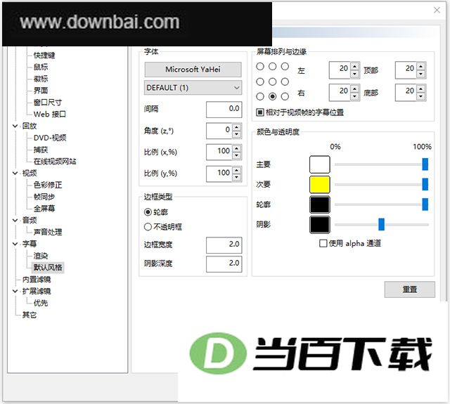Select the 默认风格 tree item

47,268
